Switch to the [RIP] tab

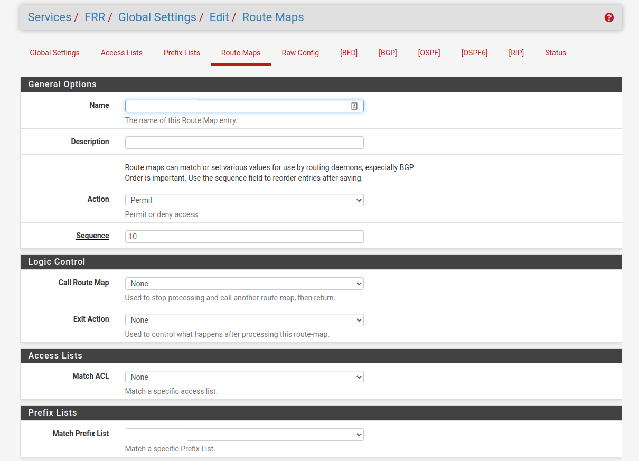[x=516, y=53]
